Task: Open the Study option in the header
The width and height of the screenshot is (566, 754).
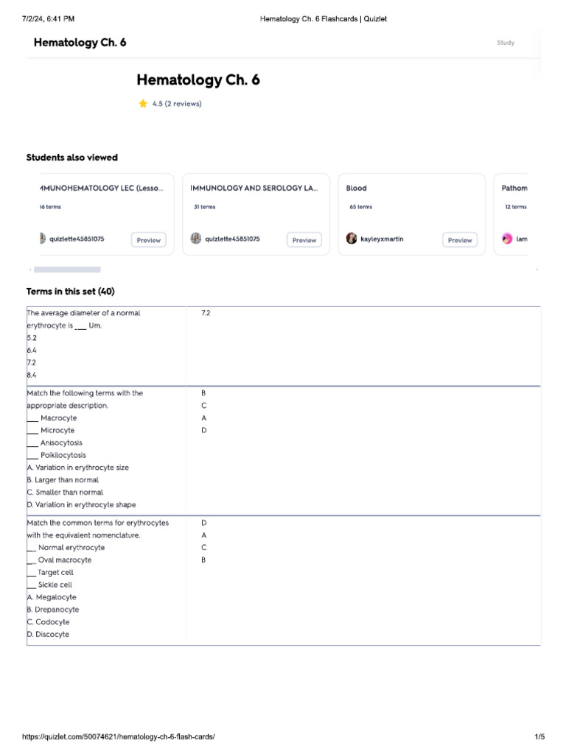Action: click(506, 43)
